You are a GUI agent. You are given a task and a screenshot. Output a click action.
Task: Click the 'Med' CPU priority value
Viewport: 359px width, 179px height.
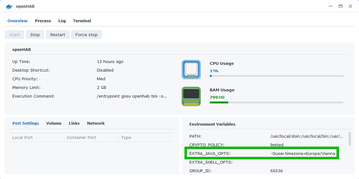tap(101, 79)
